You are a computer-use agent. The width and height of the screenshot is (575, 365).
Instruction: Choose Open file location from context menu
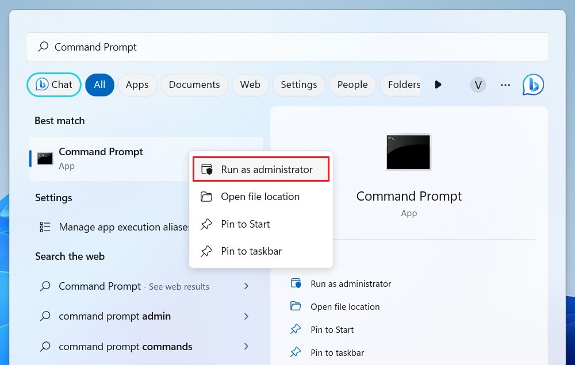coord(260,197)
